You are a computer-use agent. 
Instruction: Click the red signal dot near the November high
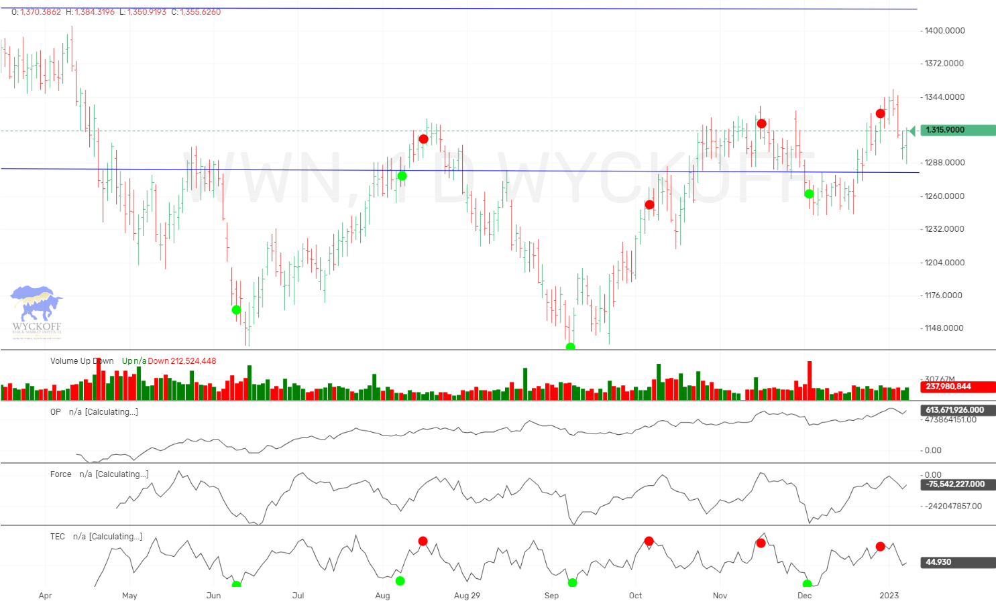761,123
